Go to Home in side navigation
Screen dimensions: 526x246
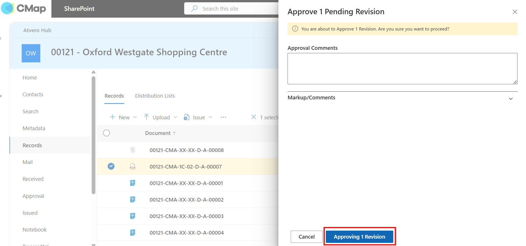[30, 78]
